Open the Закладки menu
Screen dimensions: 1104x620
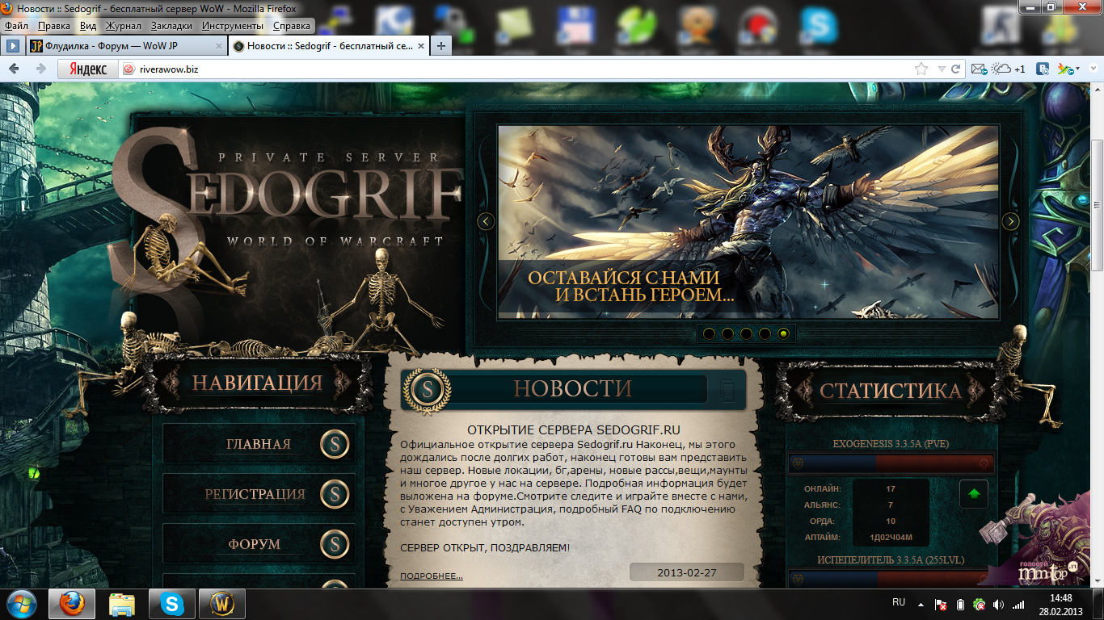pos(173,26)
